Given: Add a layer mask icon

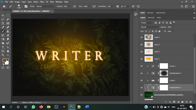Looking at the screenshot, I should (x=174, y=102).
